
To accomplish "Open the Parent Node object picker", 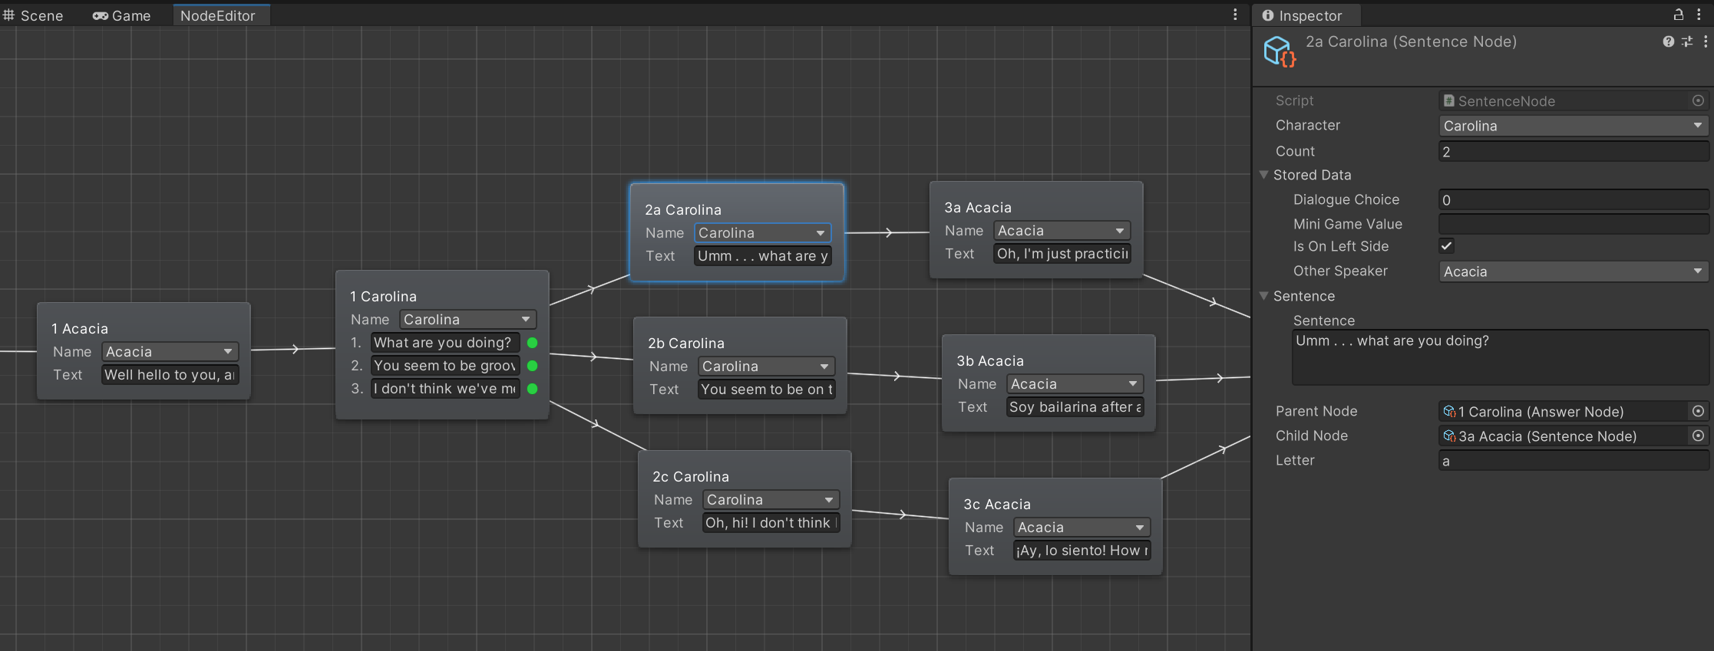I will click(1698, 412).
